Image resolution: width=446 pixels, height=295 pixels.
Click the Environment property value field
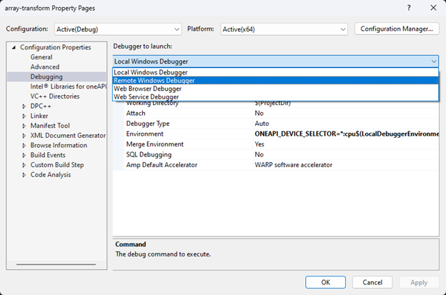[x=346, y=134]
